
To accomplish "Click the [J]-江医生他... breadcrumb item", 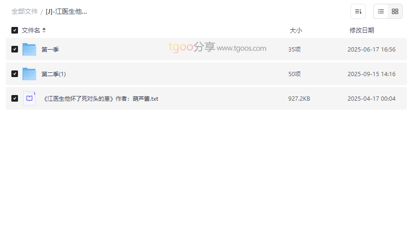I will 66,12.
